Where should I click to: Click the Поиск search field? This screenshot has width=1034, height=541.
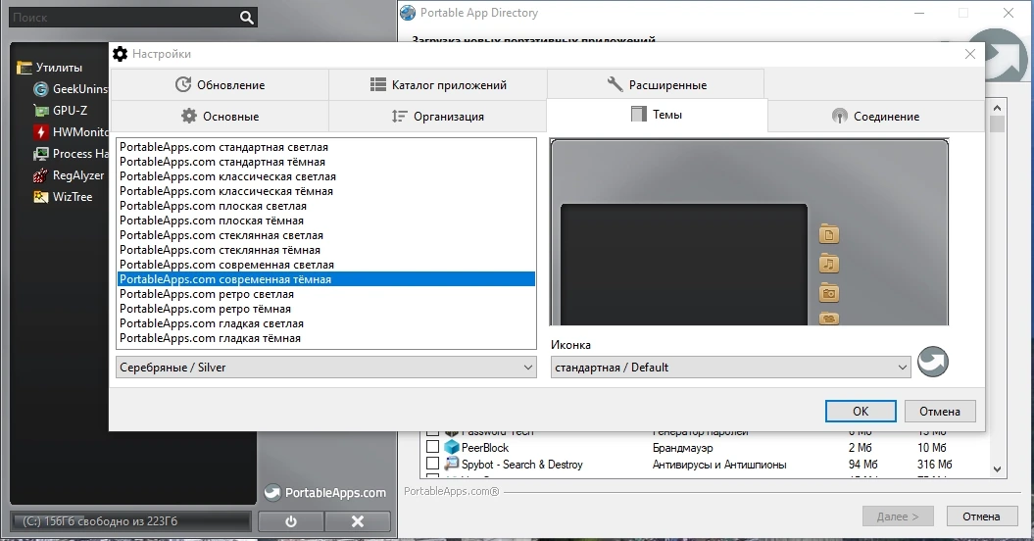pos(123,18)
